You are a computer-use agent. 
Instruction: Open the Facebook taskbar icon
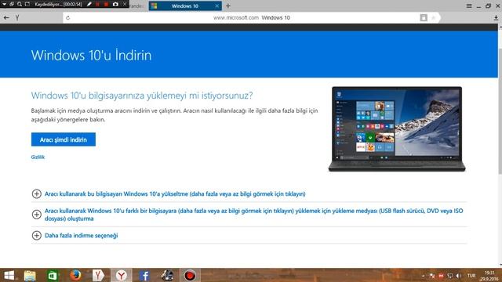[x=144, y=275]
